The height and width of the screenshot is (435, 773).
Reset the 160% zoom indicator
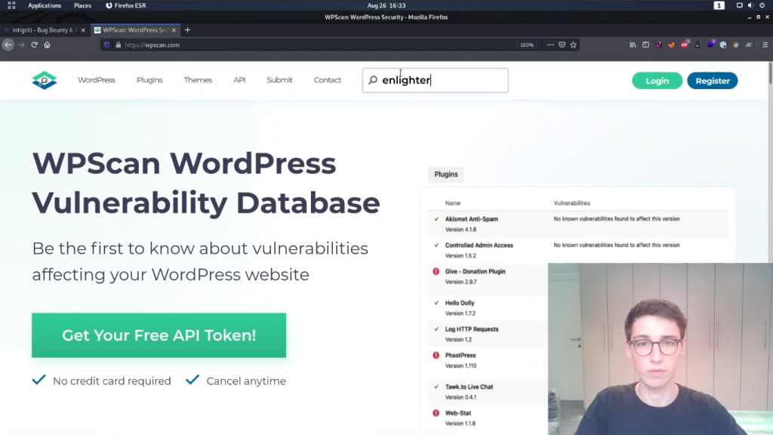click(526, 45)
